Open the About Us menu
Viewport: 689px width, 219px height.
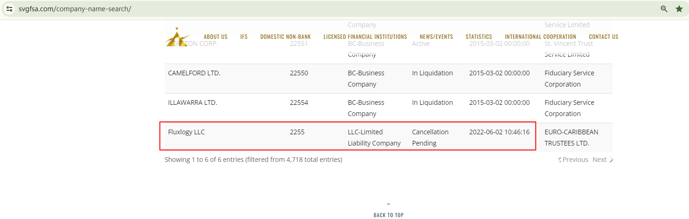pyautogui.click(x=215, y=36)
